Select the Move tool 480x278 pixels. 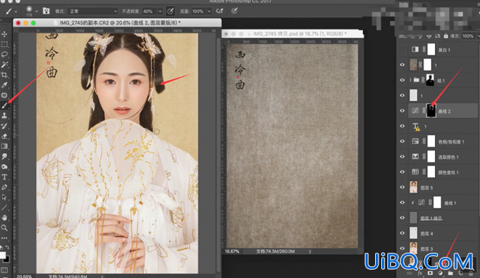coord(4,34)
